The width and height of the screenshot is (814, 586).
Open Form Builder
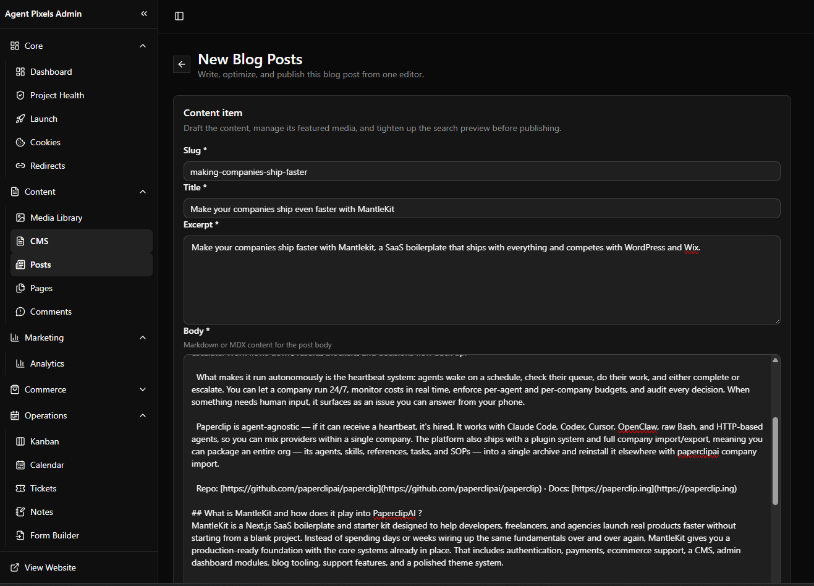pos(82,535)
